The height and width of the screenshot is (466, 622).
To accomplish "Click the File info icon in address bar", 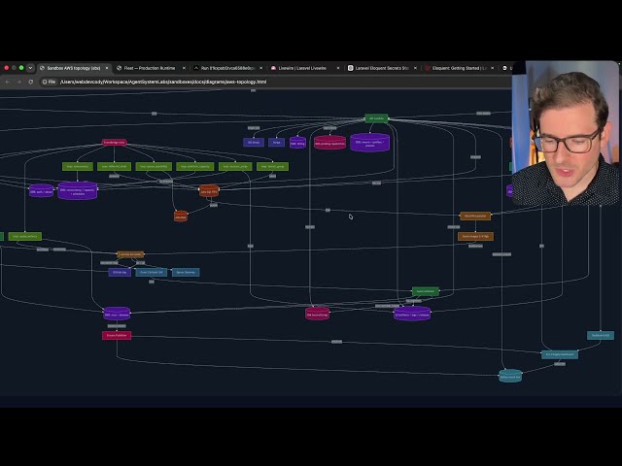I will pos(49,82).
